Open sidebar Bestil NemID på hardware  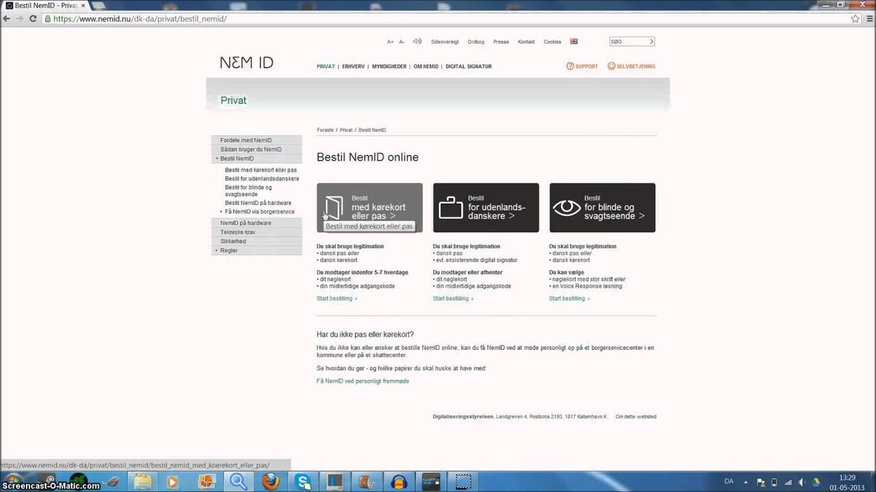pyautogui.click(x=258, y=203)
